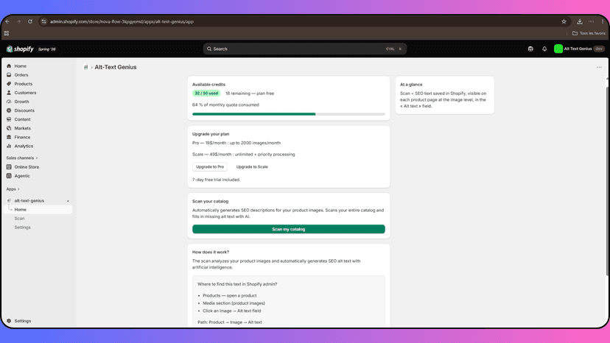Click the address bar URL
The height and width of the screenshot is (343, 610).
click(122, 21)
